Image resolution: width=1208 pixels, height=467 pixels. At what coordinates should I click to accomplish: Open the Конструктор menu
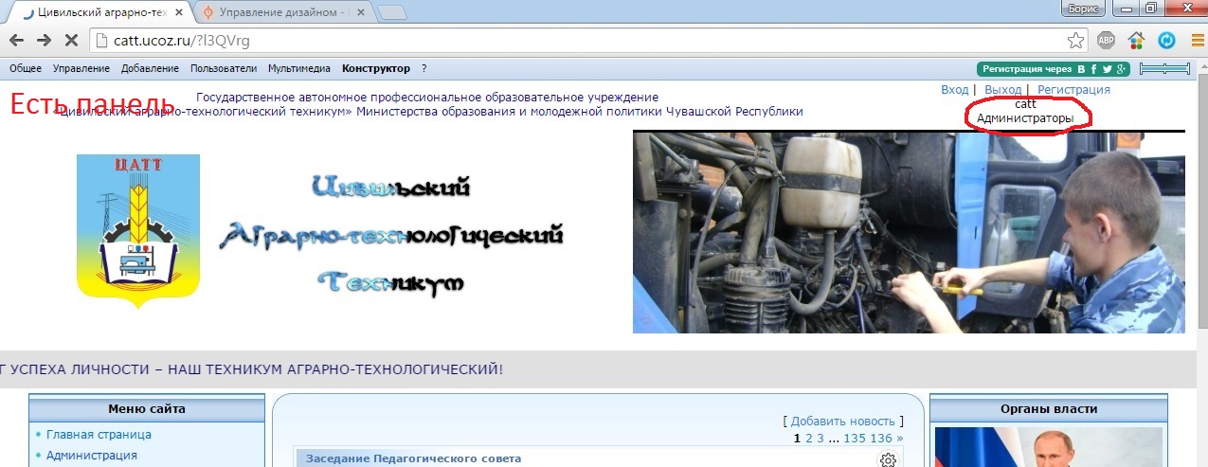(376, 69)
